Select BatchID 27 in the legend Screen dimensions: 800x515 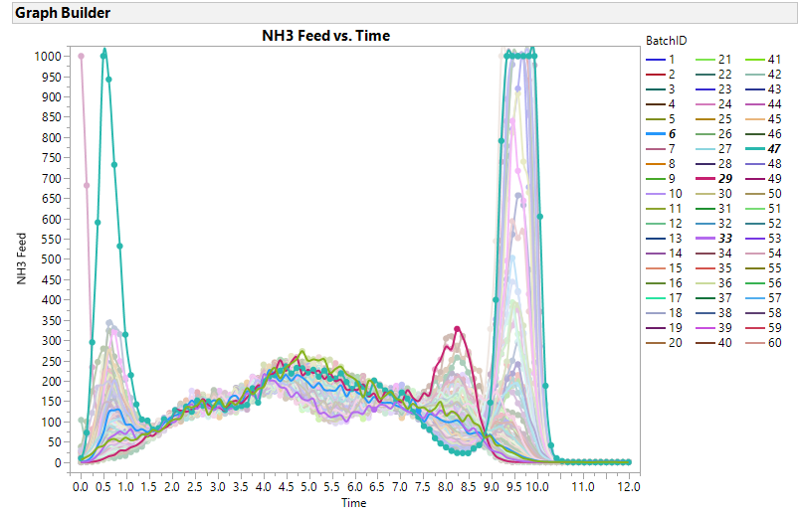[x=713, y=149]
